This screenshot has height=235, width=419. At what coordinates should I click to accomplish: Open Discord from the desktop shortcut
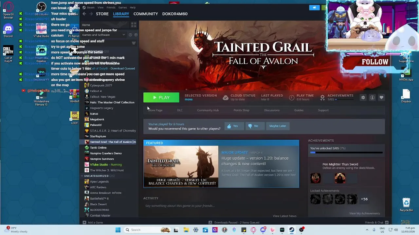coord(8,30)
